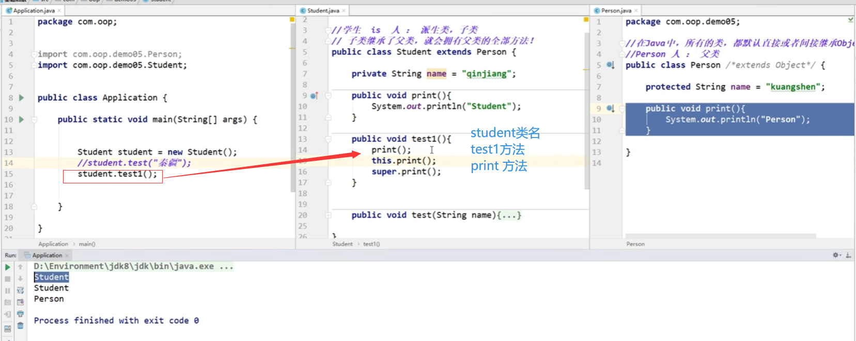Rerun Application with green play icon
The width and height of the screenshot is (856, 341).
(x=7, y=267)
